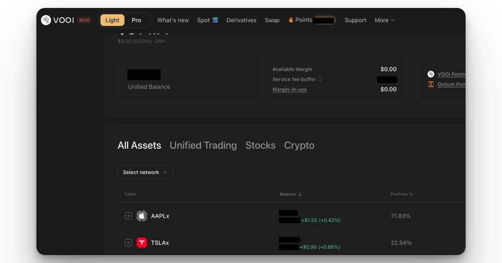This screenshot has height=263, width=502.
Task: Open the Margin-in-use link
Action: 289,89
